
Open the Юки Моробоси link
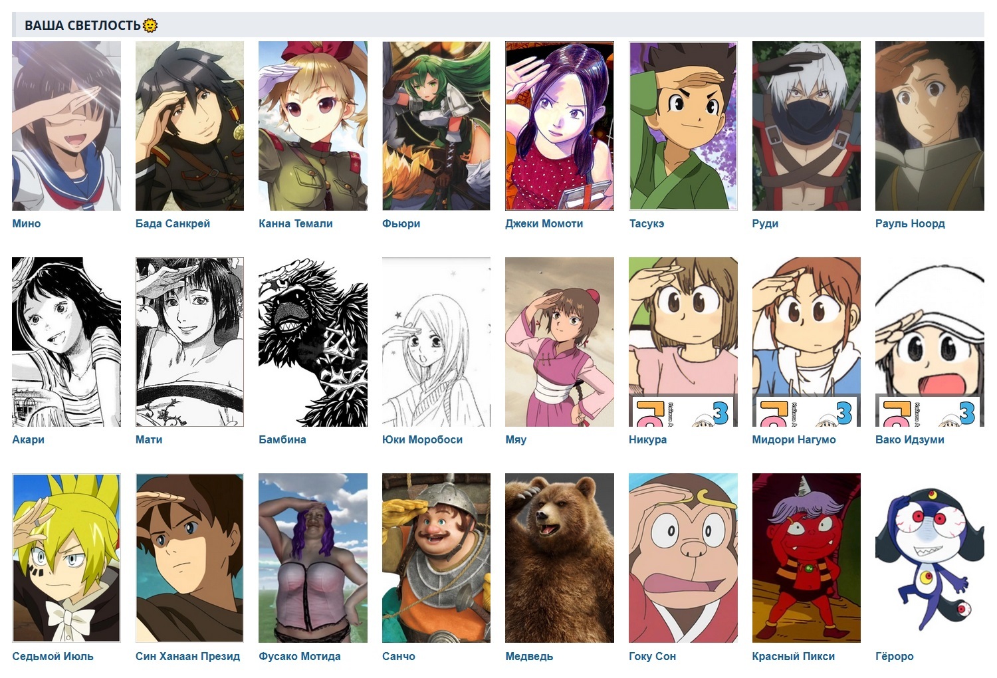[422, 439]
